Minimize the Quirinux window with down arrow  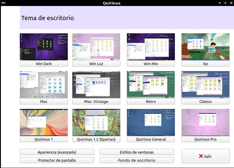click(x=220, y=3)
